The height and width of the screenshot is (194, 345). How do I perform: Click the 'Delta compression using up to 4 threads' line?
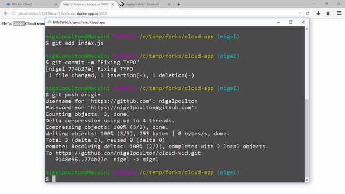(x=110, y=121)
